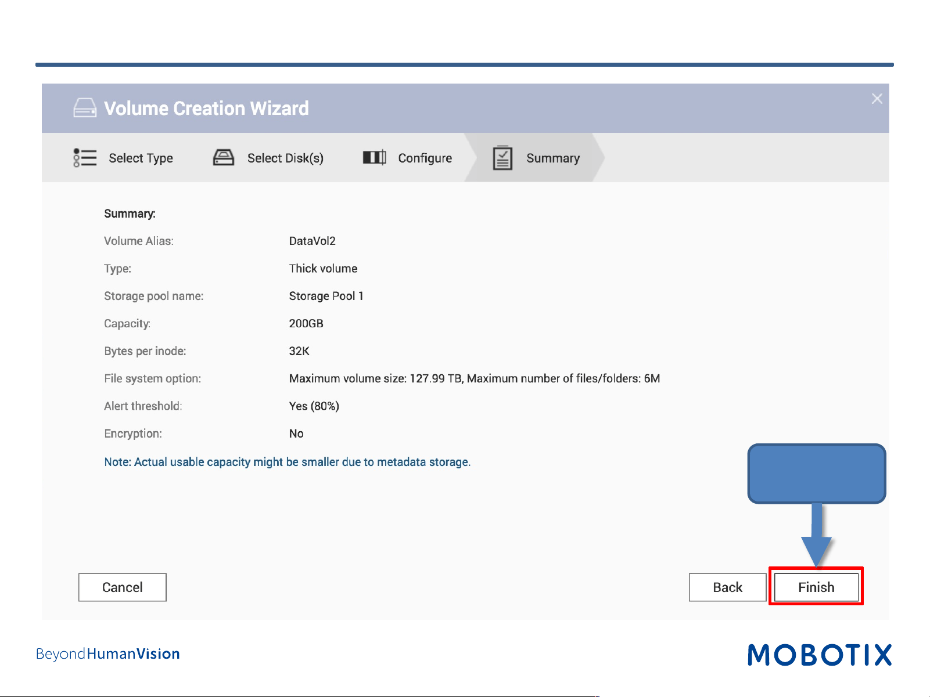Cancel the Volume Creation Wizard
Screen dimensions: 930x697
[x=123, y=587]
